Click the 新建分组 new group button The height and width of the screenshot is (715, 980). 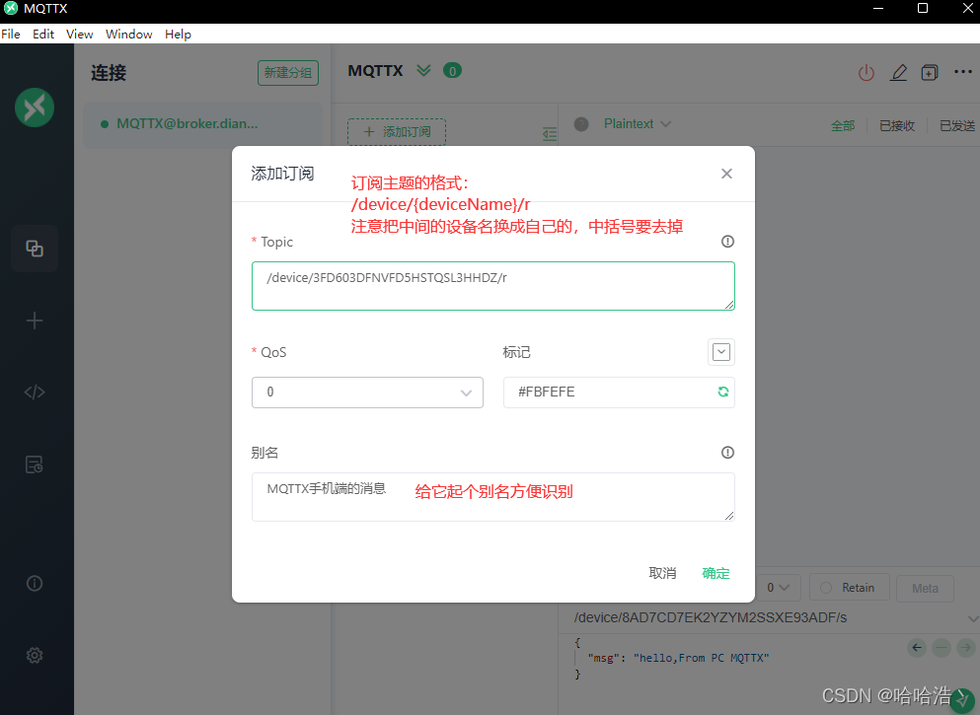[288, 73]
